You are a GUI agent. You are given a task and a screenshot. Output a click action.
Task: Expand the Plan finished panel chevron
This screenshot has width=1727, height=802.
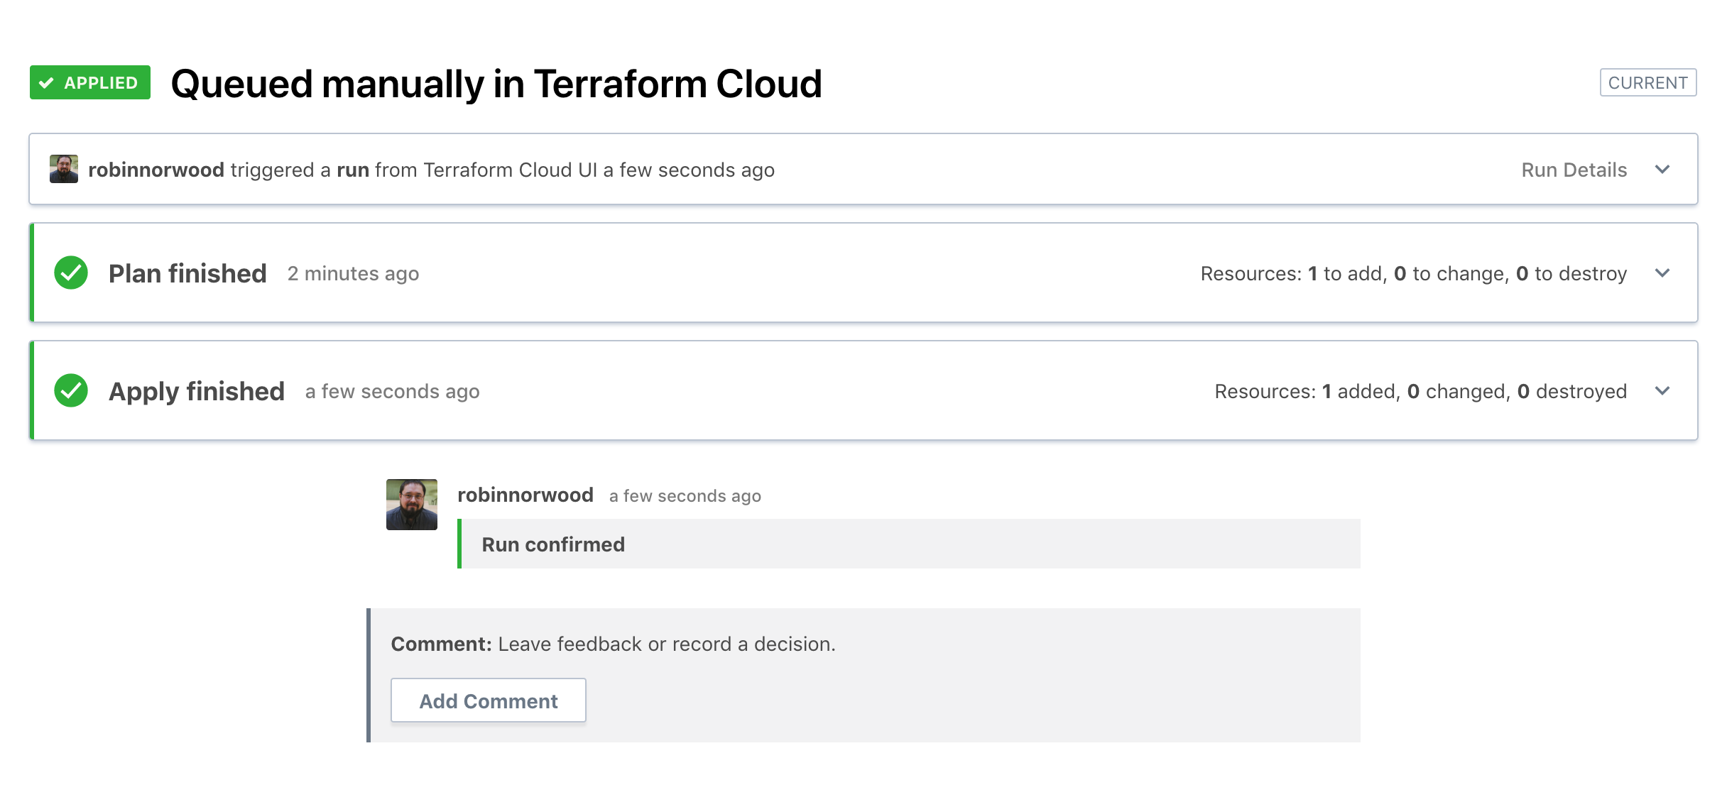1662,273
